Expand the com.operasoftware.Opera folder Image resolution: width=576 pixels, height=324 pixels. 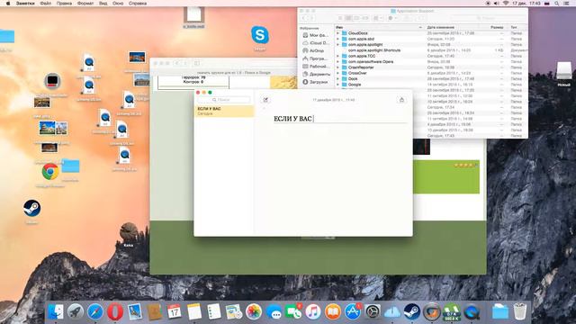coord(338,62)
